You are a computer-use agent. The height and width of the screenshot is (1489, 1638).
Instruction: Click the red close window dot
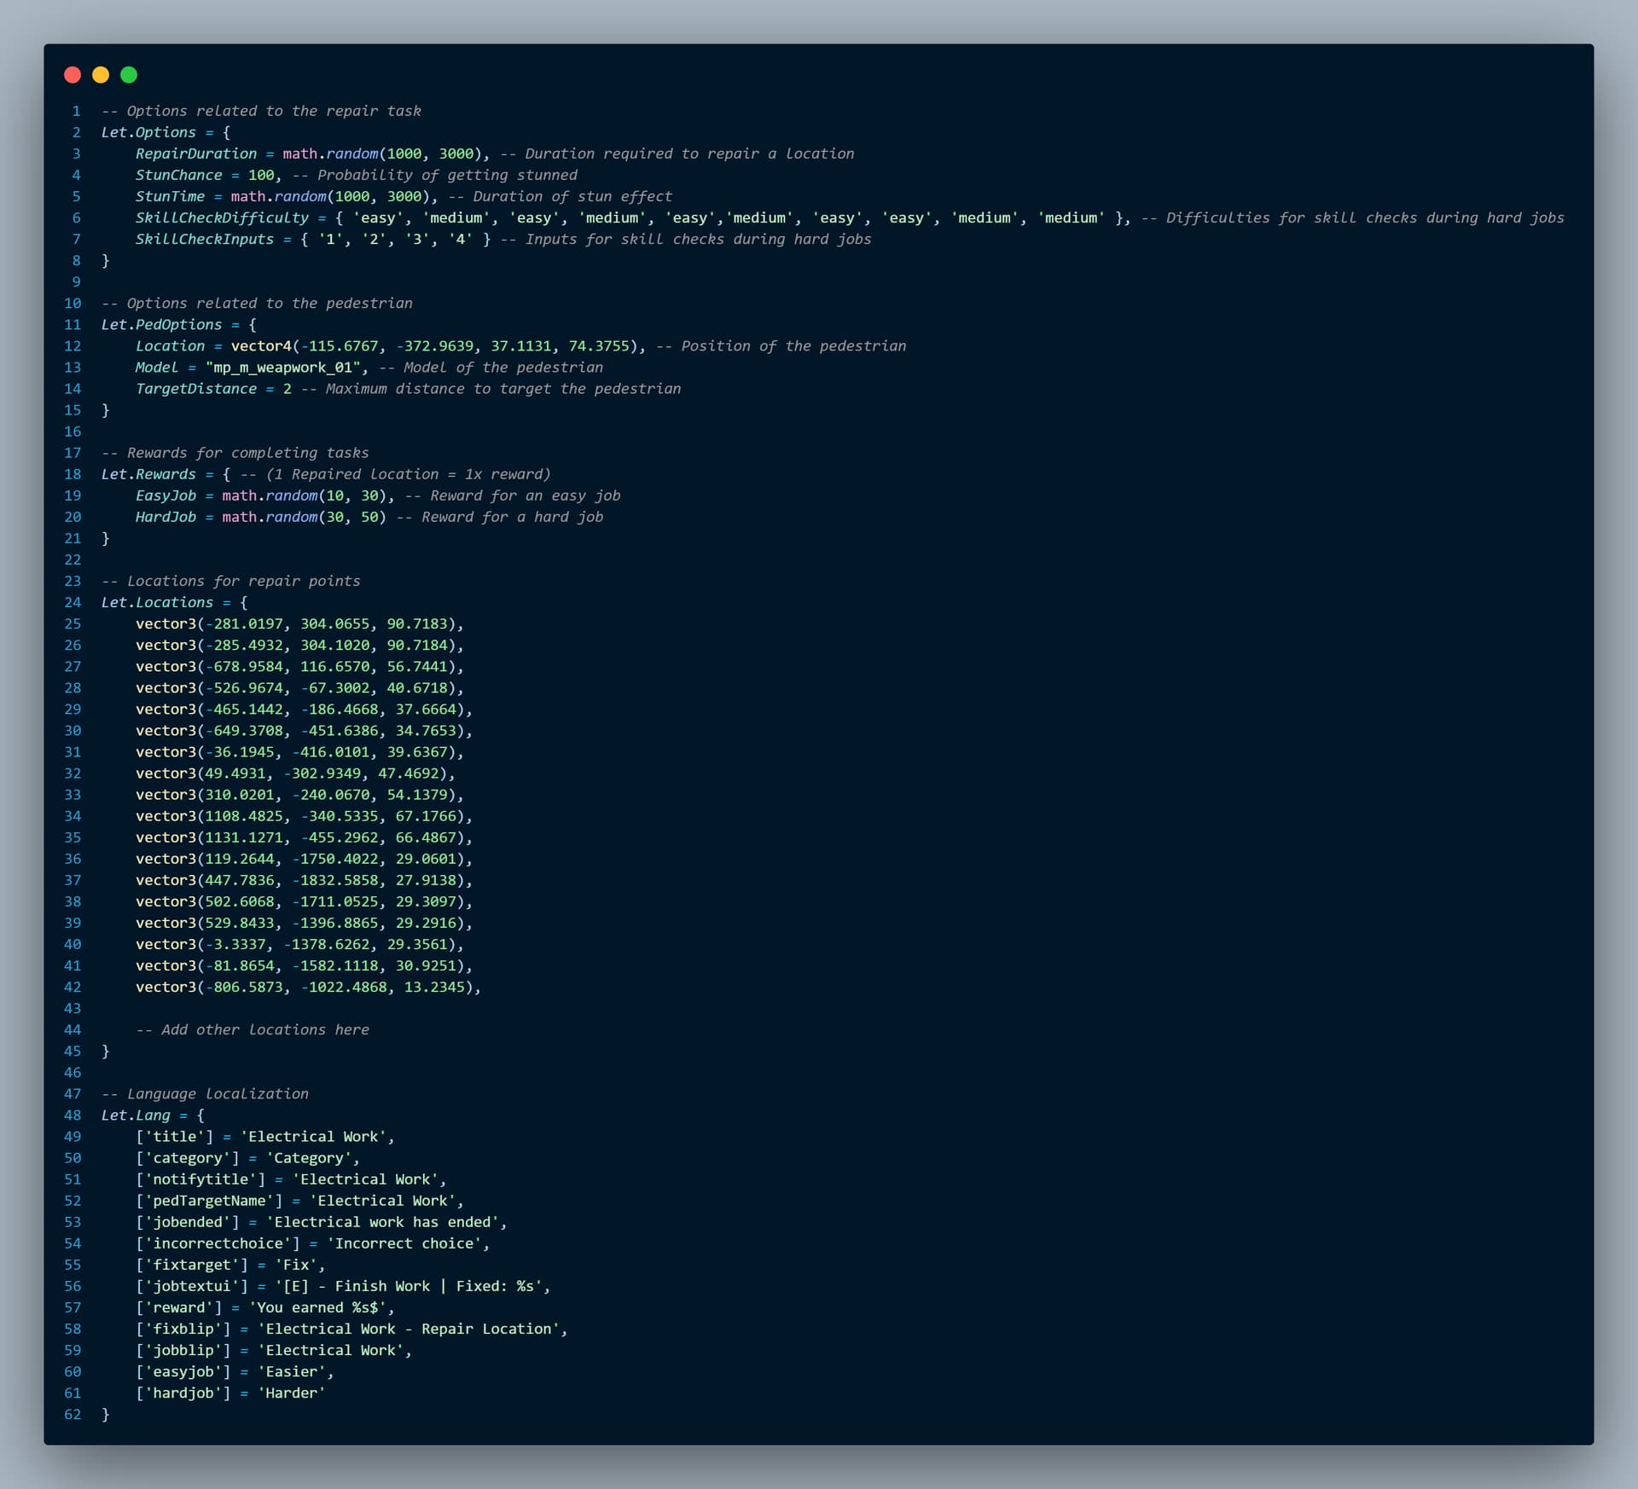(x=73, y=75)
